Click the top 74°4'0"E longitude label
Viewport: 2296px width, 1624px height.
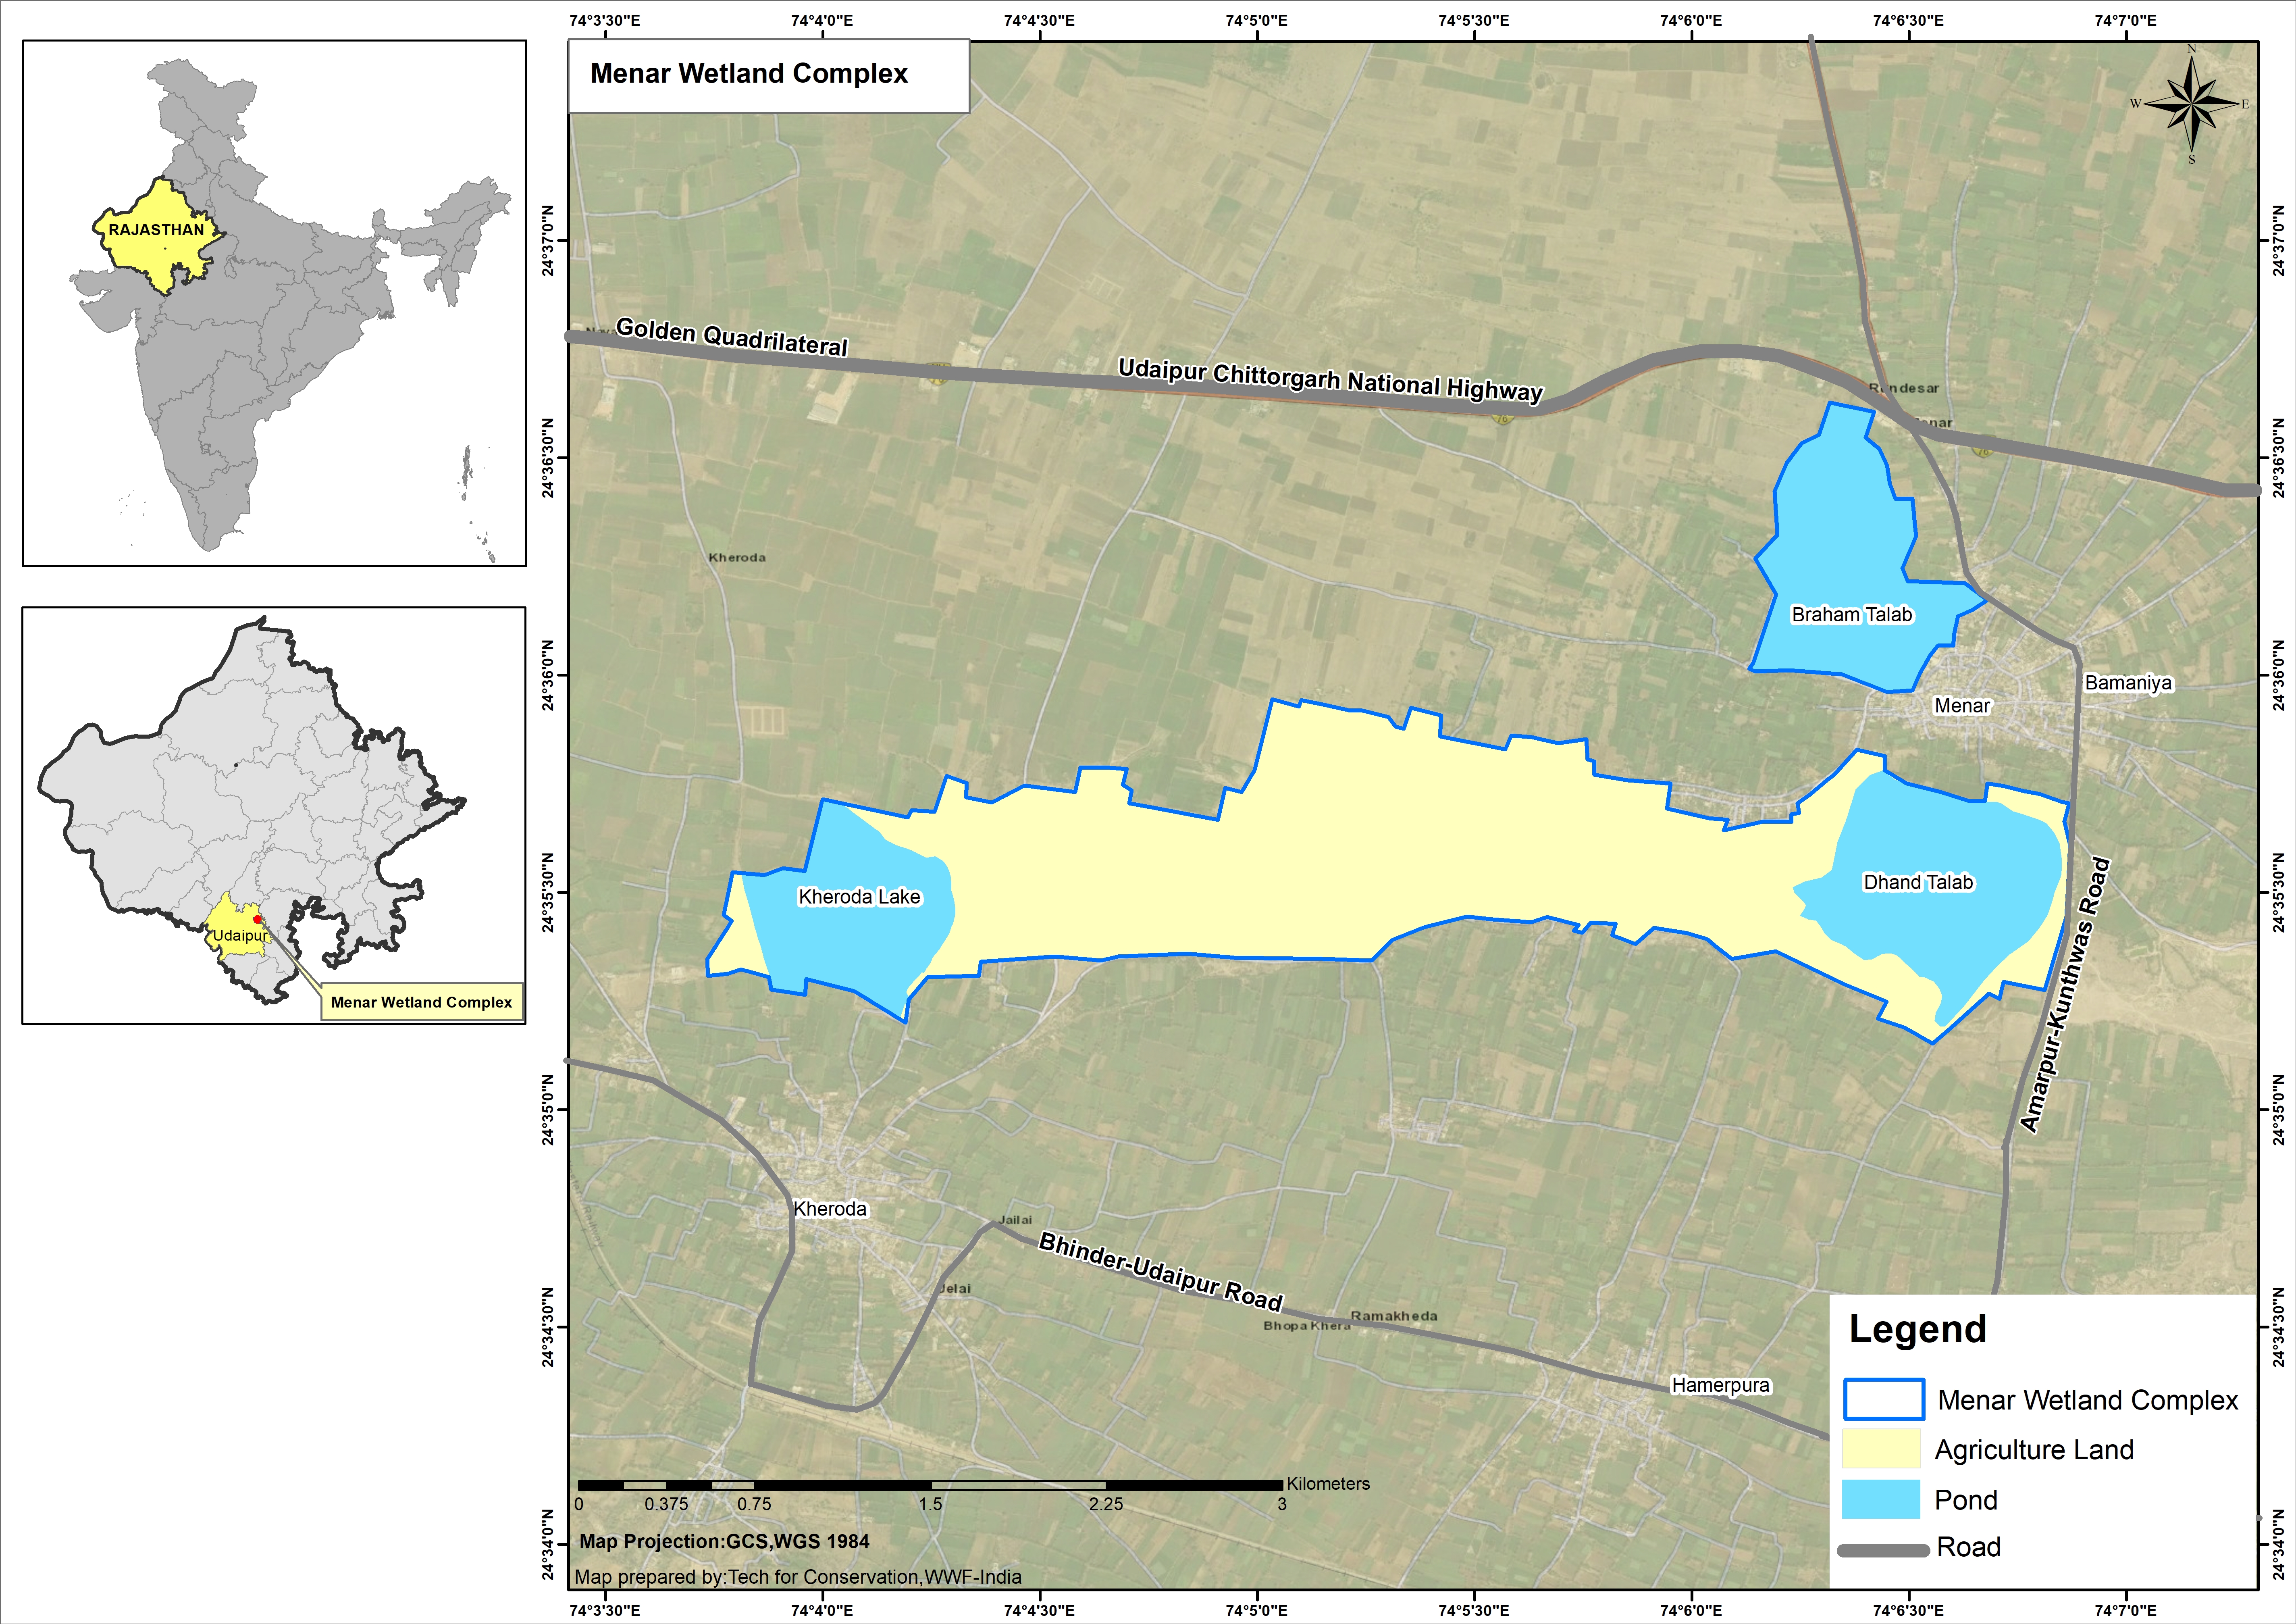coord(822,20)
